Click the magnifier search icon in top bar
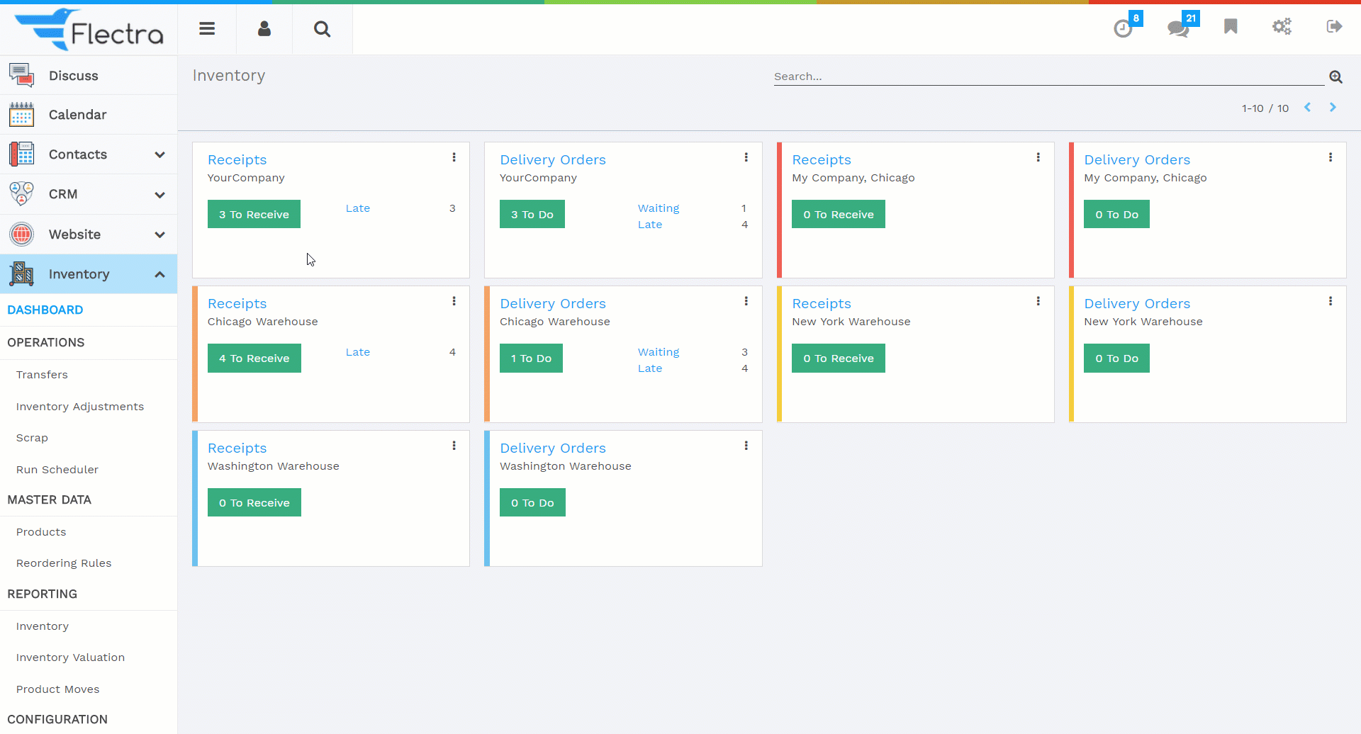The image size is (1361, 734). tap(322, 29)
